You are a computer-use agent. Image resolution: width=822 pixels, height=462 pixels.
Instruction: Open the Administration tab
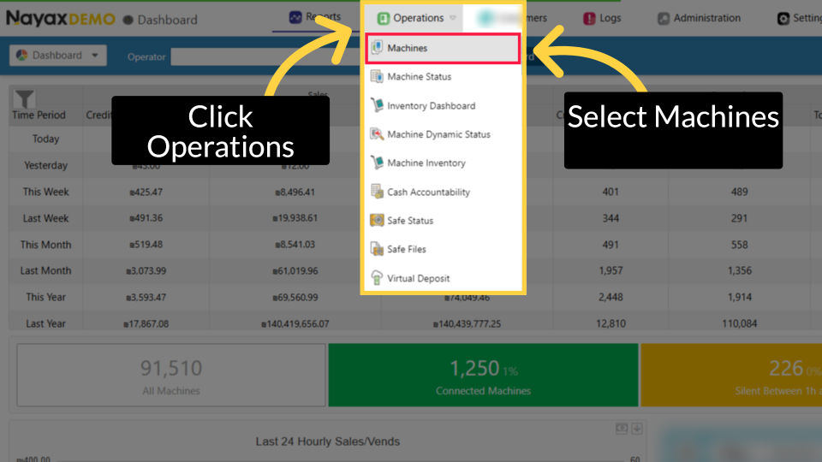click(699, 18)
